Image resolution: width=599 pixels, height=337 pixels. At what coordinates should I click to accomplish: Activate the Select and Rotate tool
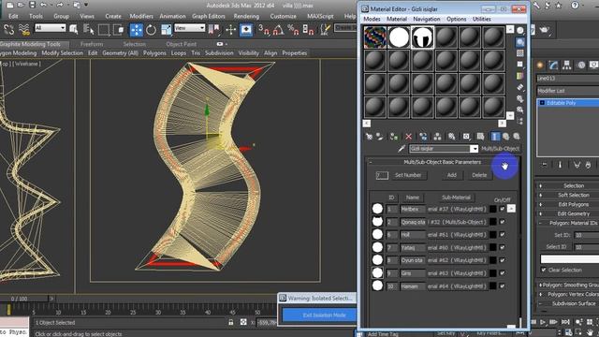(x=152, y=29)
